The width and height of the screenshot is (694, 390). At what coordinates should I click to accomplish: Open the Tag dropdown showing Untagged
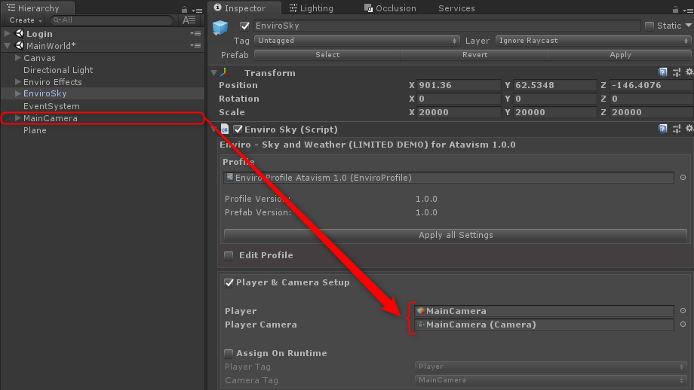click(x=357, y=41)
